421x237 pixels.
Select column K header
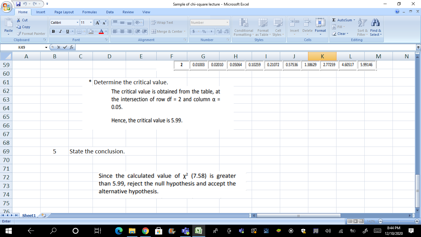[x=322, y=56]
